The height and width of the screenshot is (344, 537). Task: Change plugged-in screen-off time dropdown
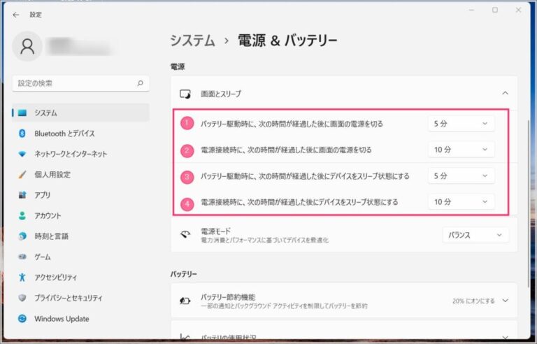461,150
